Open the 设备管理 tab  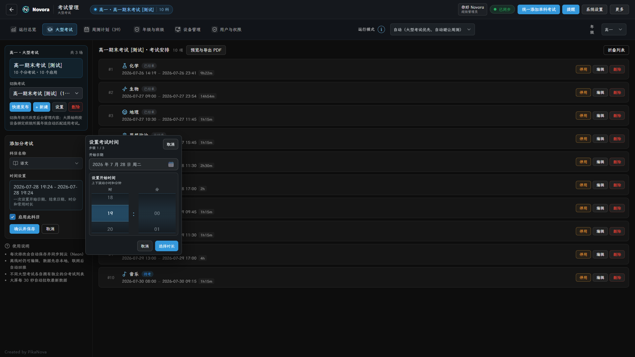pos(188,29)
